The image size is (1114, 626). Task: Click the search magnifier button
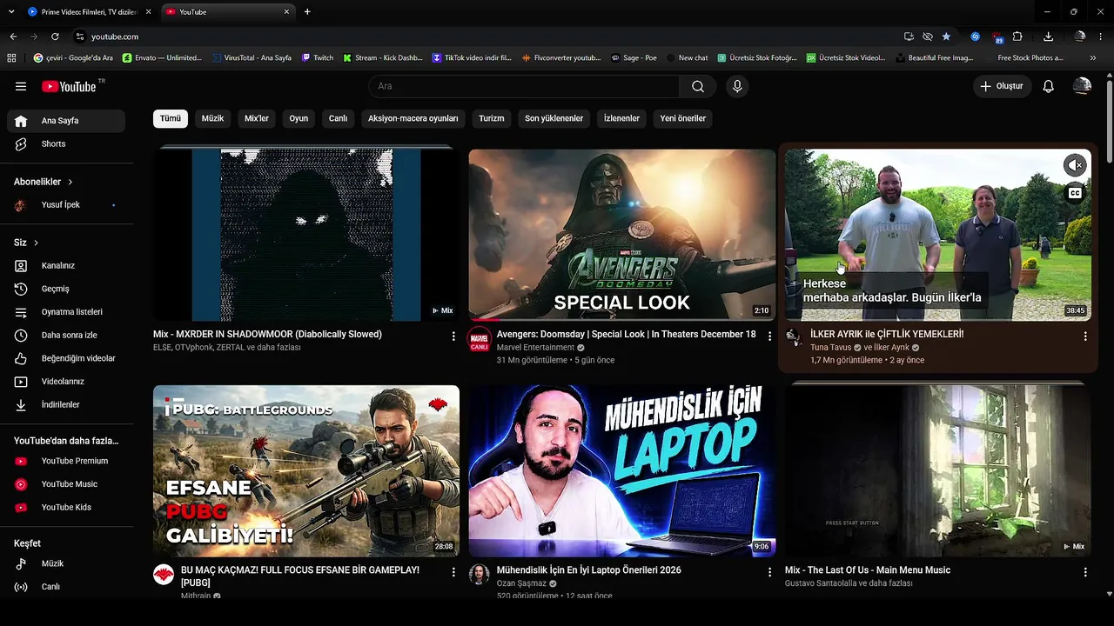point(698,86)
